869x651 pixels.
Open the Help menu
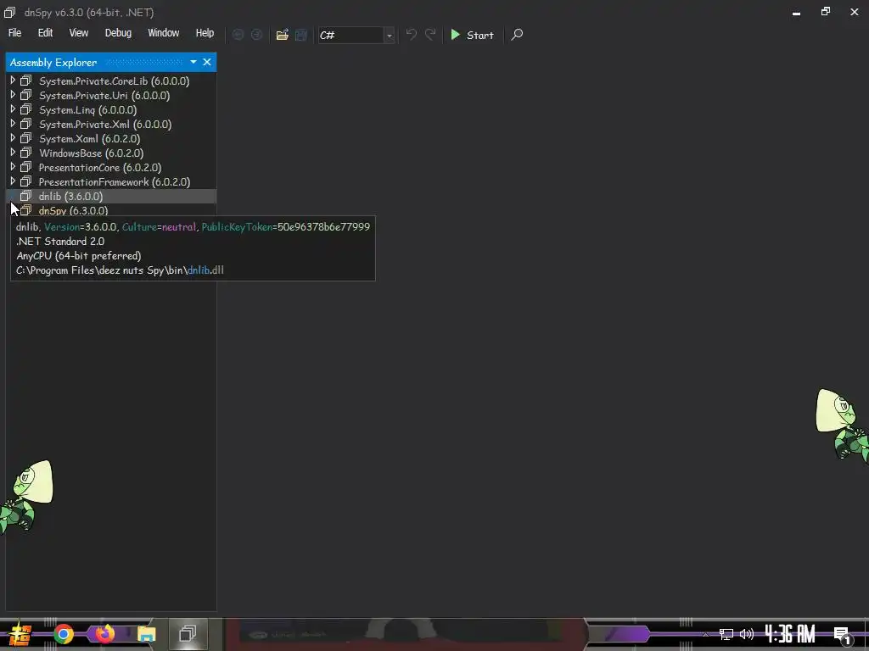[x=205, y=33]
